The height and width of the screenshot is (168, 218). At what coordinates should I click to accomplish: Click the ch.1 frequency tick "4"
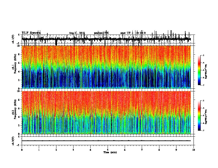pyautogui.click(x=19, y=72)
